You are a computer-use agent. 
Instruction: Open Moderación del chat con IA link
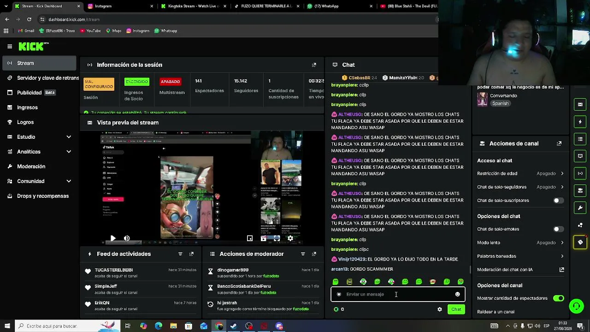(521, 270)
